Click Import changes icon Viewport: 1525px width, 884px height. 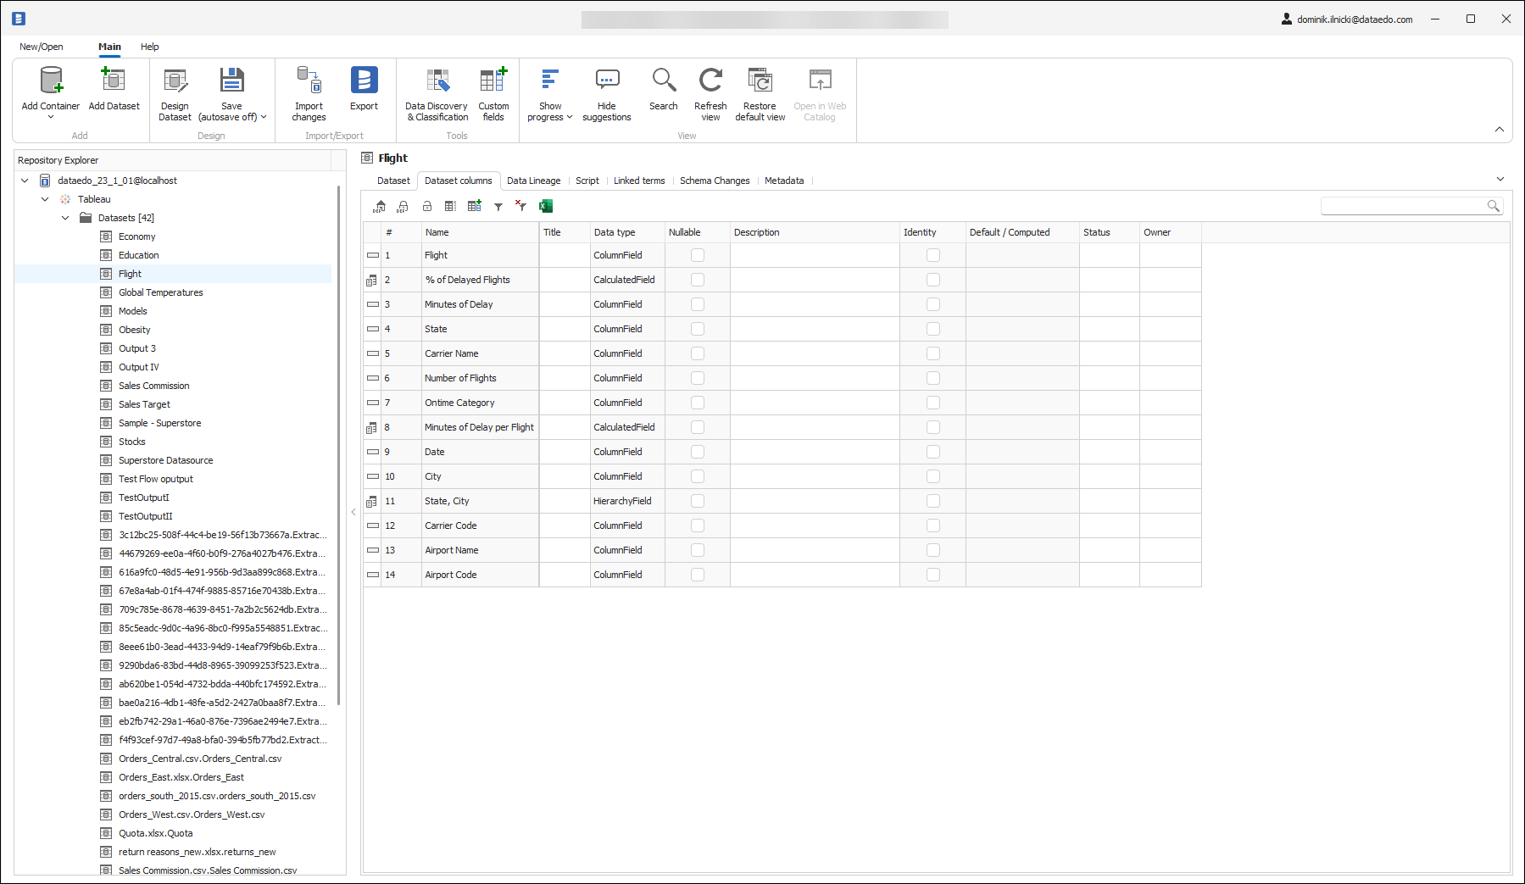309,81
